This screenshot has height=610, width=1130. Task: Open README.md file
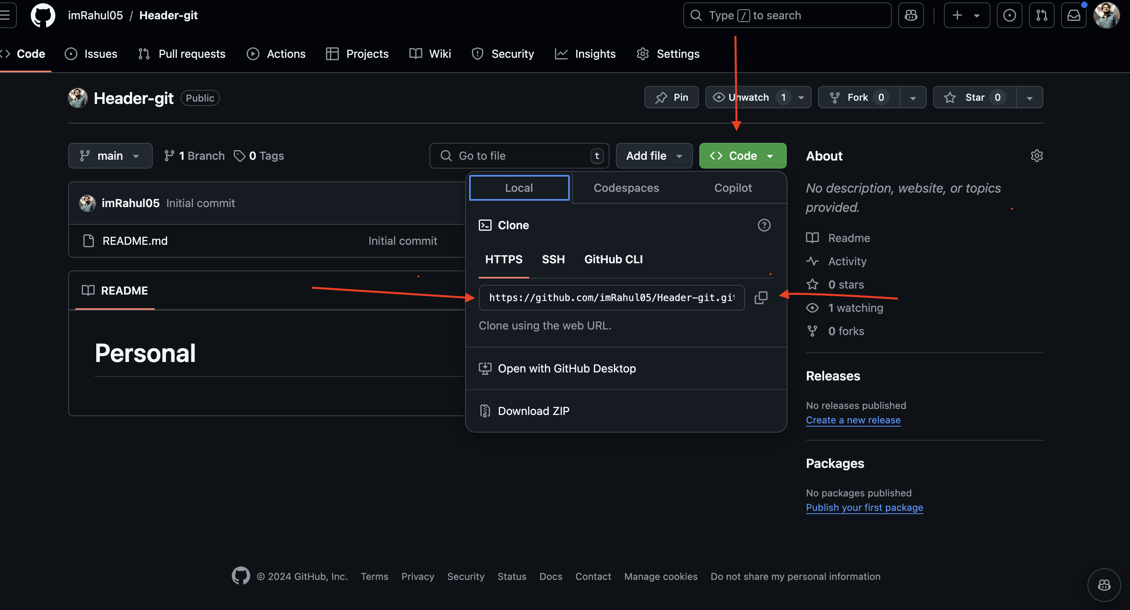pos(135,241)
